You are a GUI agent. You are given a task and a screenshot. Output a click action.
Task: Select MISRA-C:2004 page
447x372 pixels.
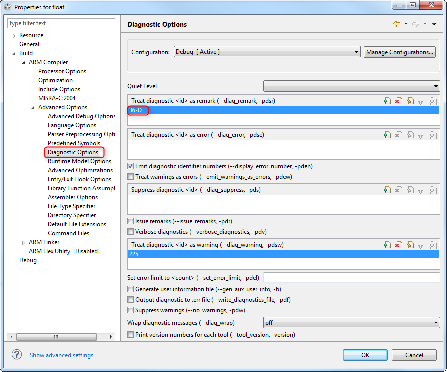(57, 98)
